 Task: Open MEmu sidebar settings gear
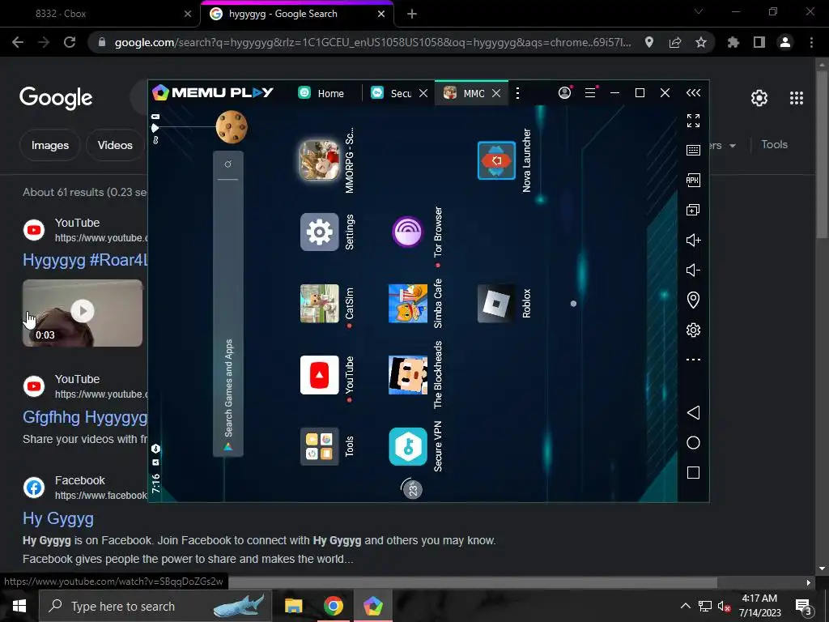693,330
